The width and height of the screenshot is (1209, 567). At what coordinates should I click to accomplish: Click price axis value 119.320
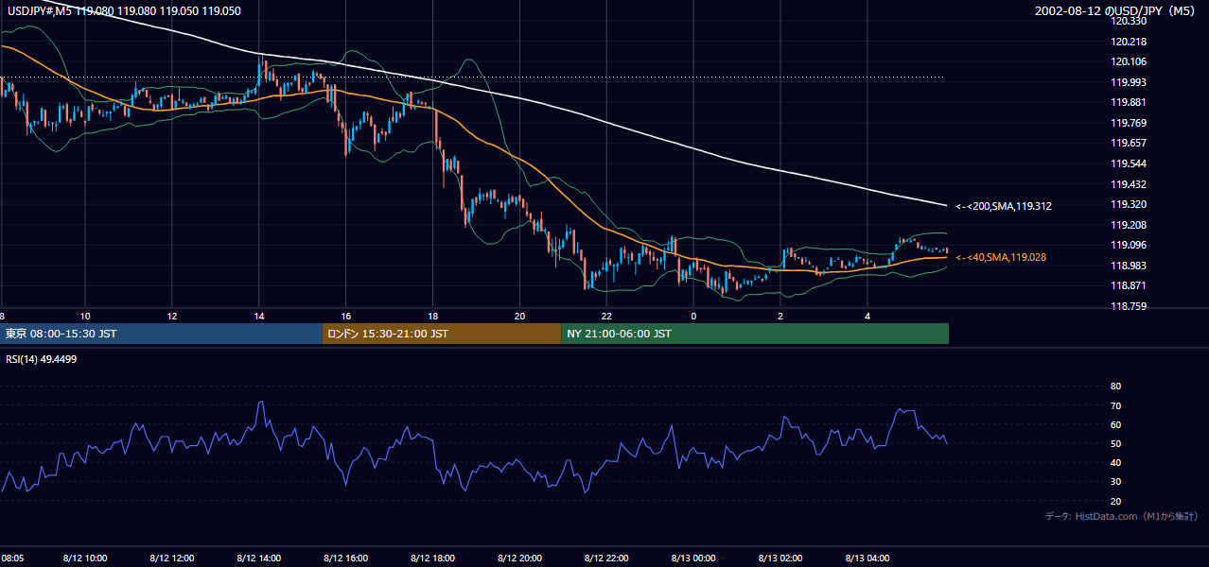[x=1129, y=204]
